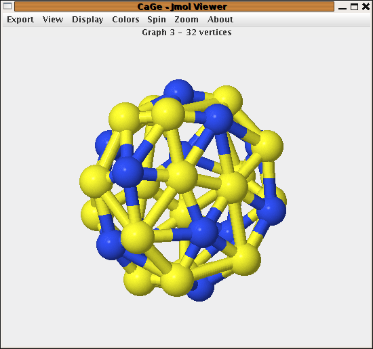
Task: Open the View menu
Action: pos(53,19)
